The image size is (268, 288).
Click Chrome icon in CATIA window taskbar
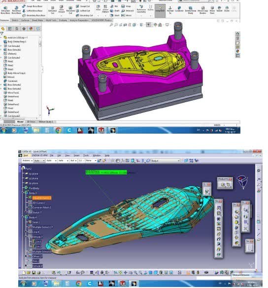tap(78, 284)
